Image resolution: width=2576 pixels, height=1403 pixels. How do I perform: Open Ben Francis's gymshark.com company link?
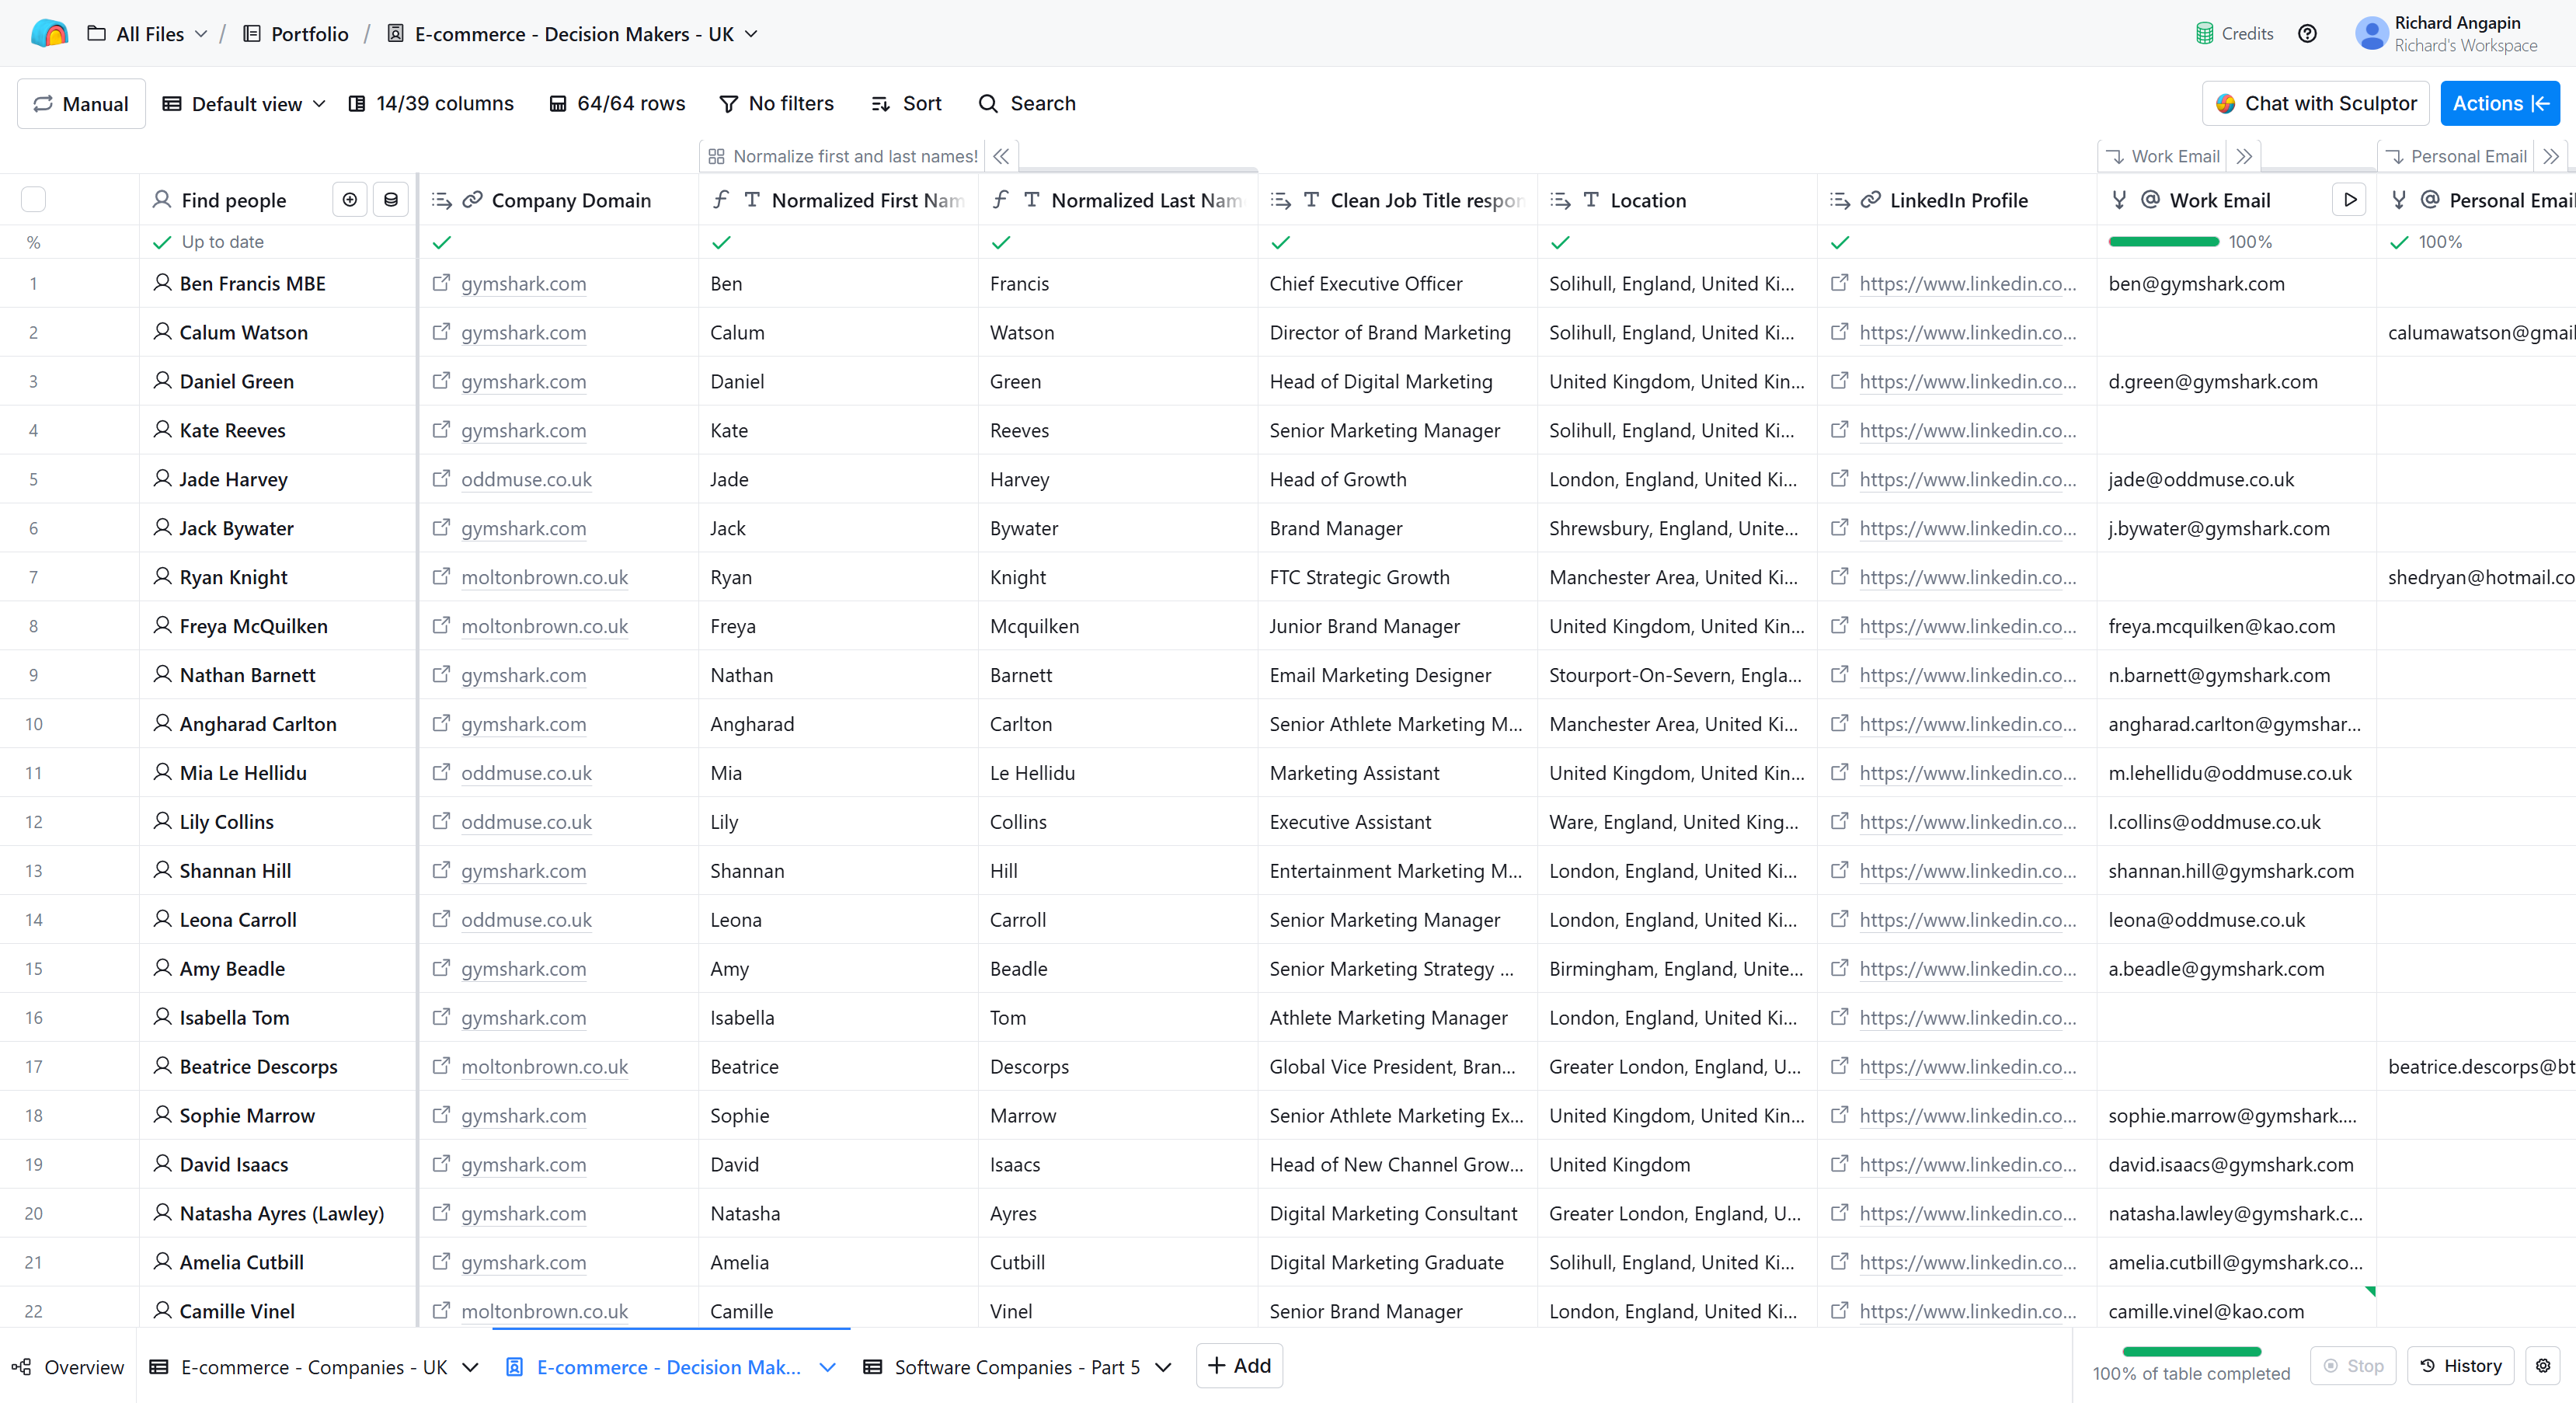tap(523, 284)
